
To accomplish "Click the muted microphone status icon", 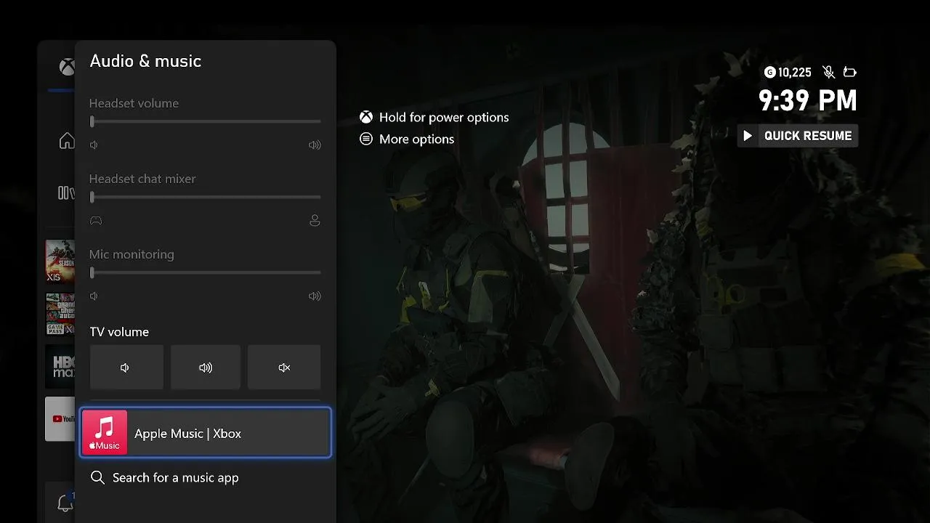I will [x=828, y=72].
